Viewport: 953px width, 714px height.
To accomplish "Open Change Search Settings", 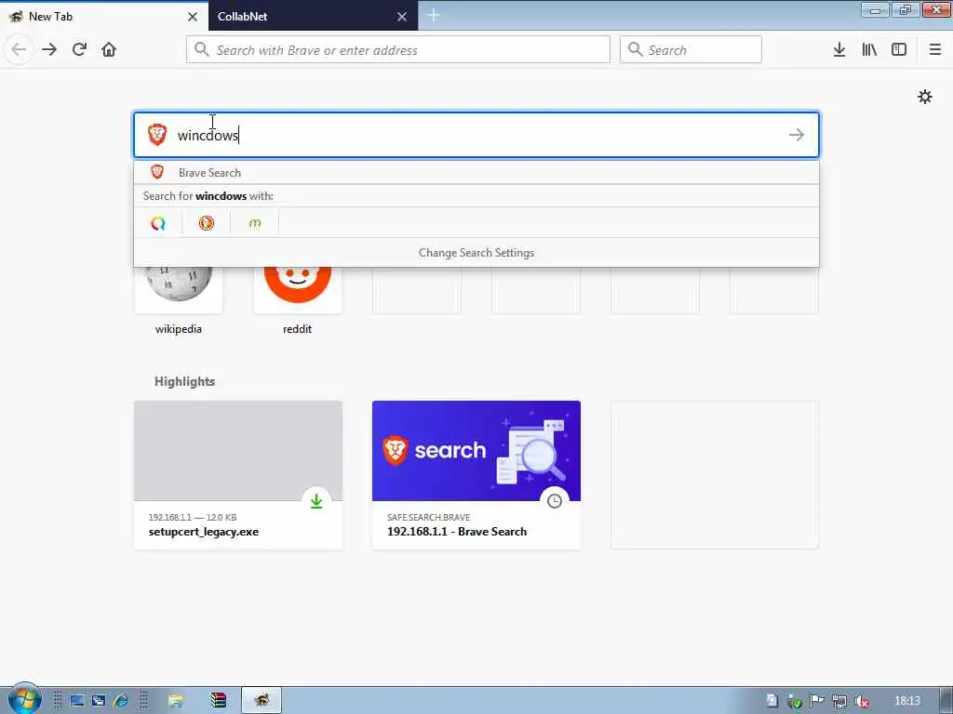I will coord(476,253).
